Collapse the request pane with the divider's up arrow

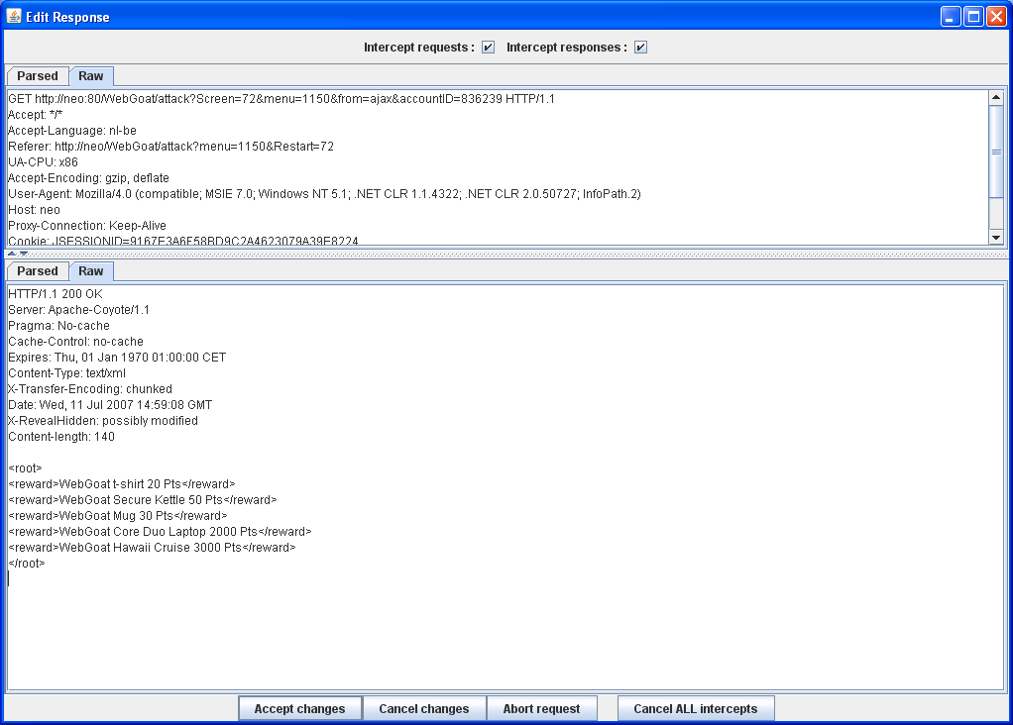coord(12,254)
